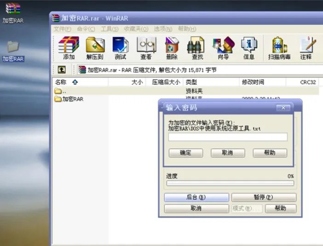Click the 添加 (Add) toolbar icon

pyautogui.click(x=69, y=48)
